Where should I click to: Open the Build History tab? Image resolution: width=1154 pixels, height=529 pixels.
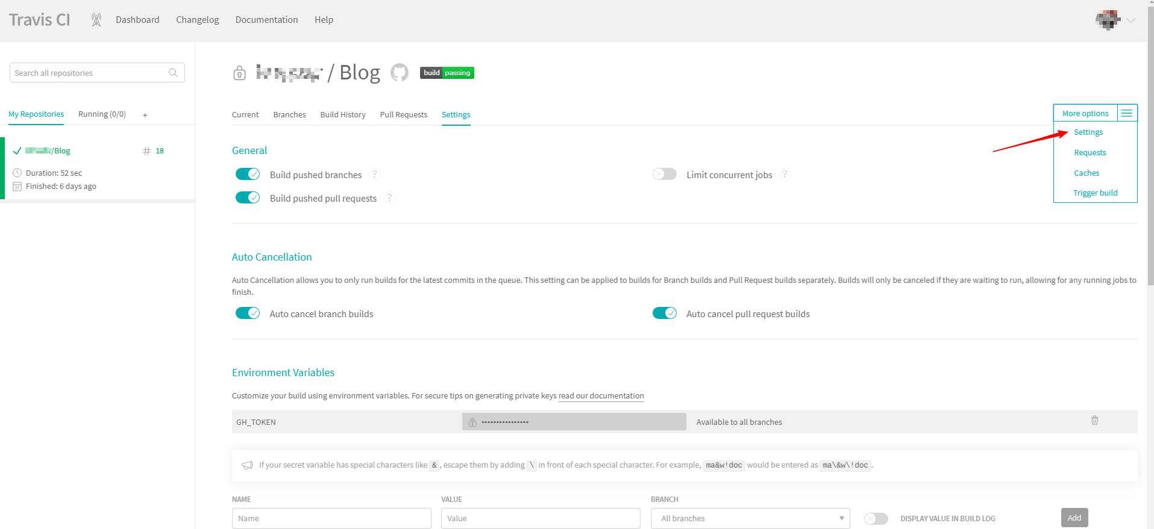point(343,115)
